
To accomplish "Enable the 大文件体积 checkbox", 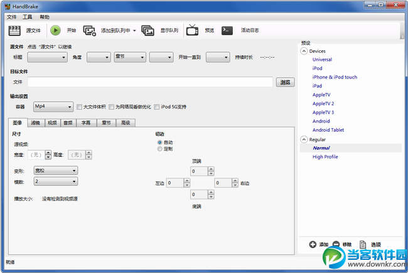I will click(x=79, y=107).
